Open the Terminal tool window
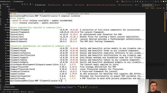Viewport: 167px width, 93px height. click(x=24, y=92)
